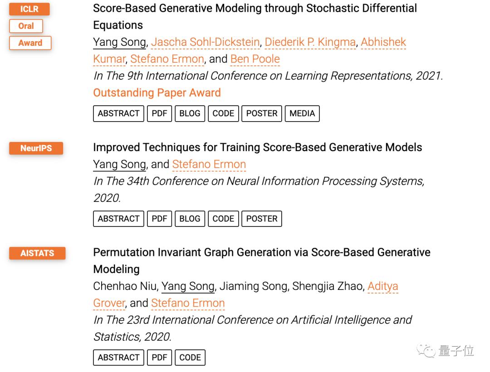Expand ABSTRACT of Improved Techniques paper
Viewport: 490px width, 372px height.
pos(118,219)
